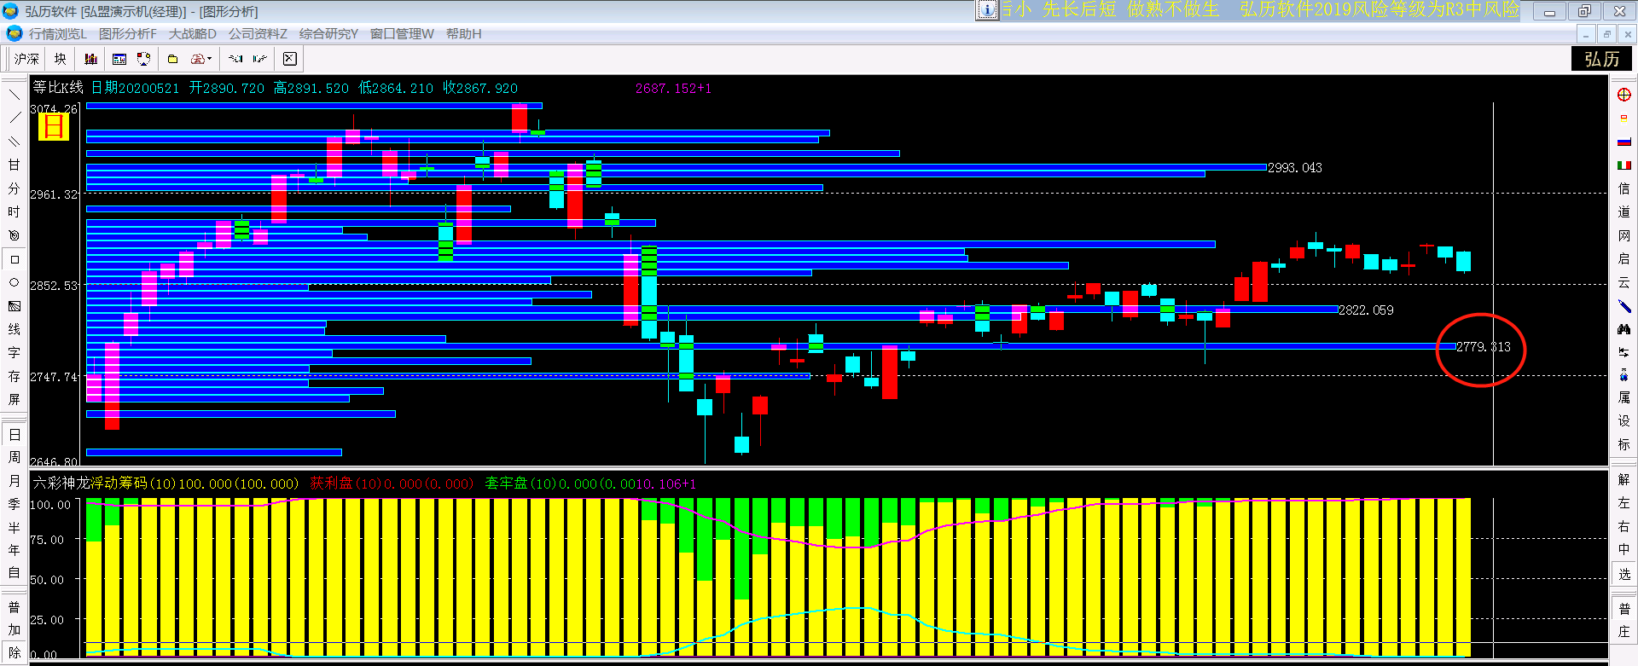The height and width of the screenshot is (666, 1638).
Task: Open 公司资料Z menu
Action: click(x=258, y=34)
